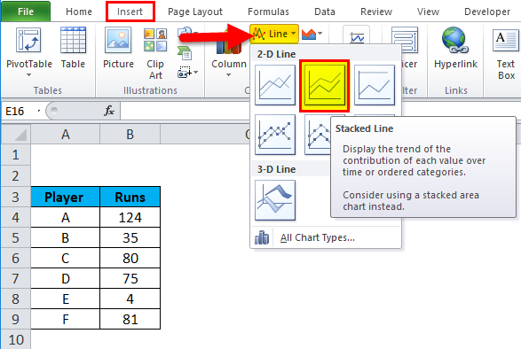The image size is (521, 349).
Task: Pick the 100% Stacked Line chart thumbnail
Action: tap(375, 85)
